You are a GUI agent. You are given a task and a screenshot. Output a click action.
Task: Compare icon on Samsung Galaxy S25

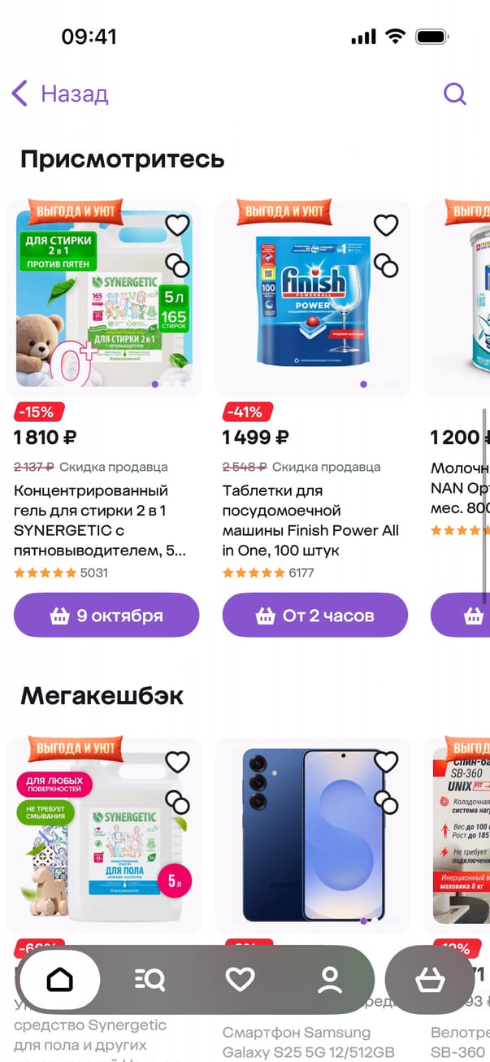click(x=386, y=802)
